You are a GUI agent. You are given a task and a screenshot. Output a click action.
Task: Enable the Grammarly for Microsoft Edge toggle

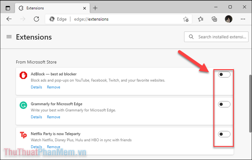tap(224, 104)
